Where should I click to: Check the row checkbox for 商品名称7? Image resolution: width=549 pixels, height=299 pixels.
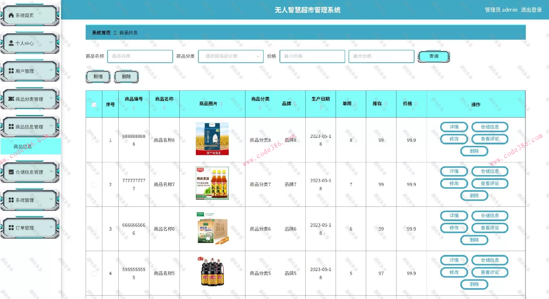click(94, 184)
